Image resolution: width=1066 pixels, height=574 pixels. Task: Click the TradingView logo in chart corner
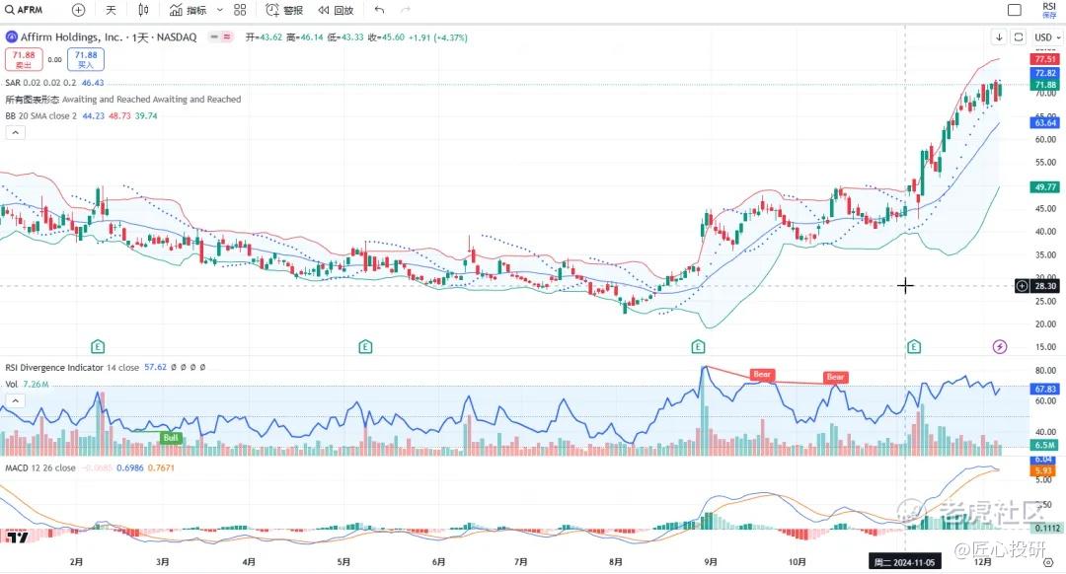[17, 538]
